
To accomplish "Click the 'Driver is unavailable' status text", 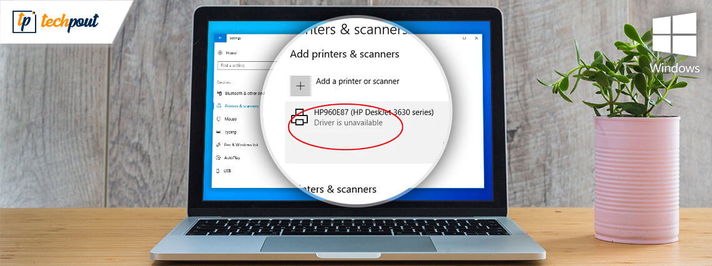I will point(349,122).
